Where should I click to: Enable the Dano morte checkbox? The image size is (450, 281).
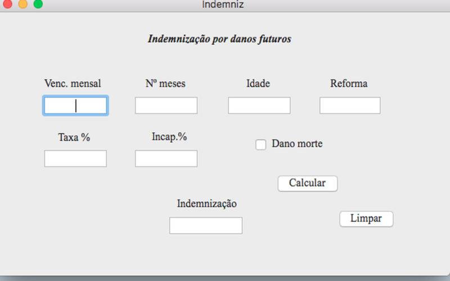coord(261,144)
